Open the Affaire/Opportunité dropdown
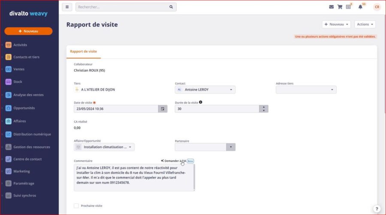The height and width of the screenshot is (215, 386). coord(130,147)
